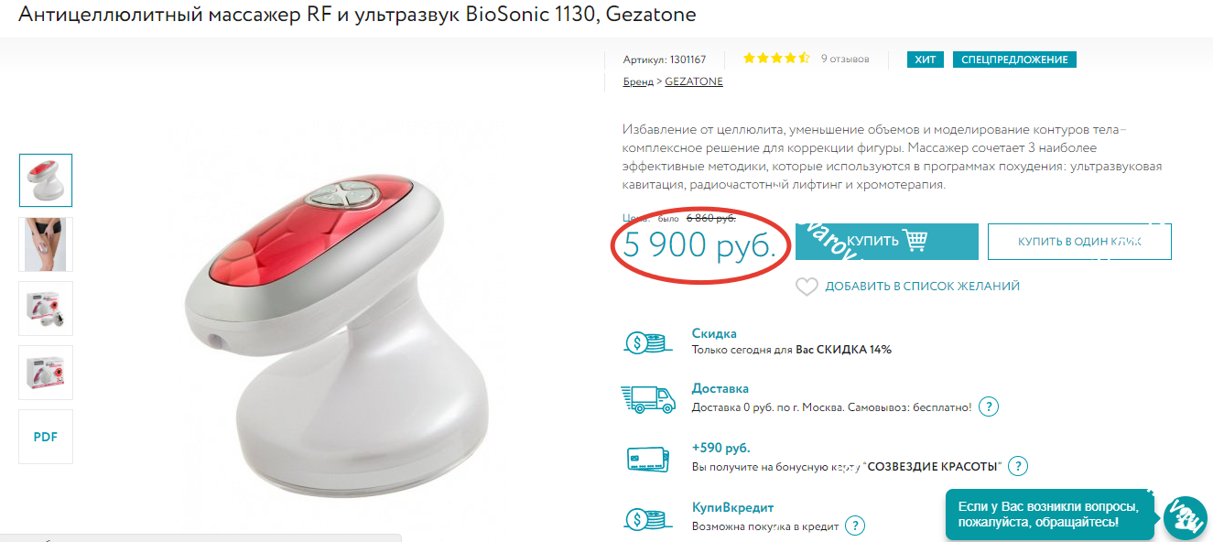Open the chat widget round icon

coord(1185,519)
